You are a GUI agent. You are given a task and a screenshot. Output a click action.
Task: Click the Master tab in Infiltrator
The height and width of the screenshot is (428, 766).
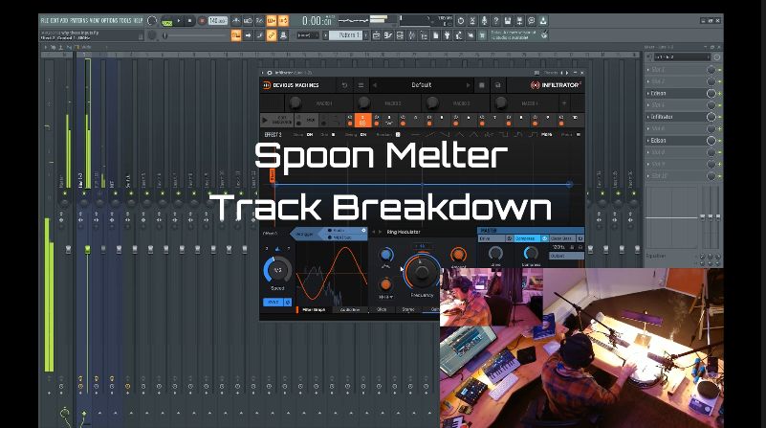[x=530, y=231]
